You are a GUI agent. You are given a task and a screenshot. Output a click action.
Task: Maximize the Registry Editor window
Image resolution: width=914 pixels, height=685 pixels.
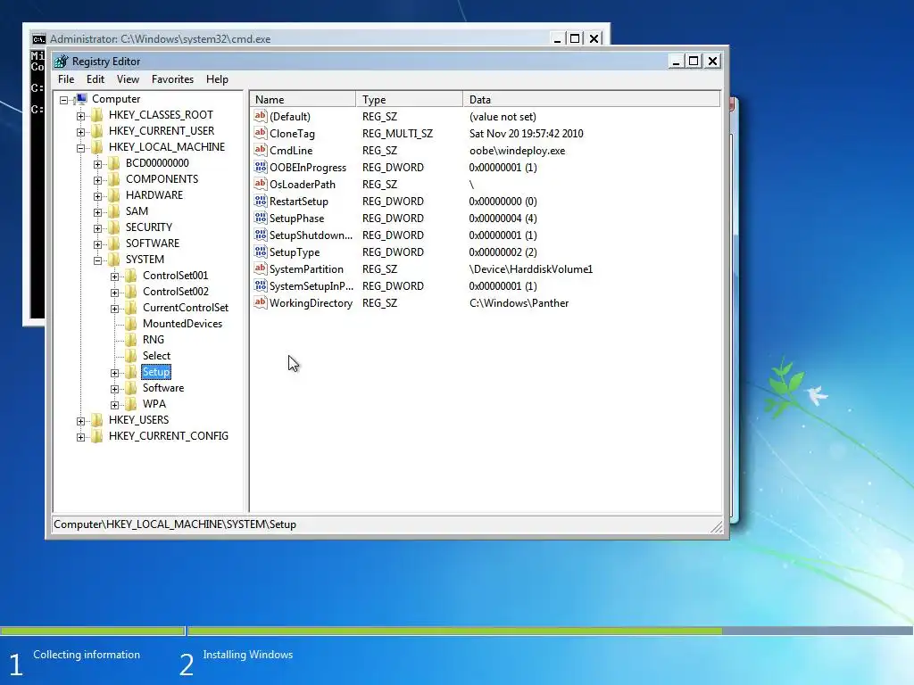(x=694, y=62)
